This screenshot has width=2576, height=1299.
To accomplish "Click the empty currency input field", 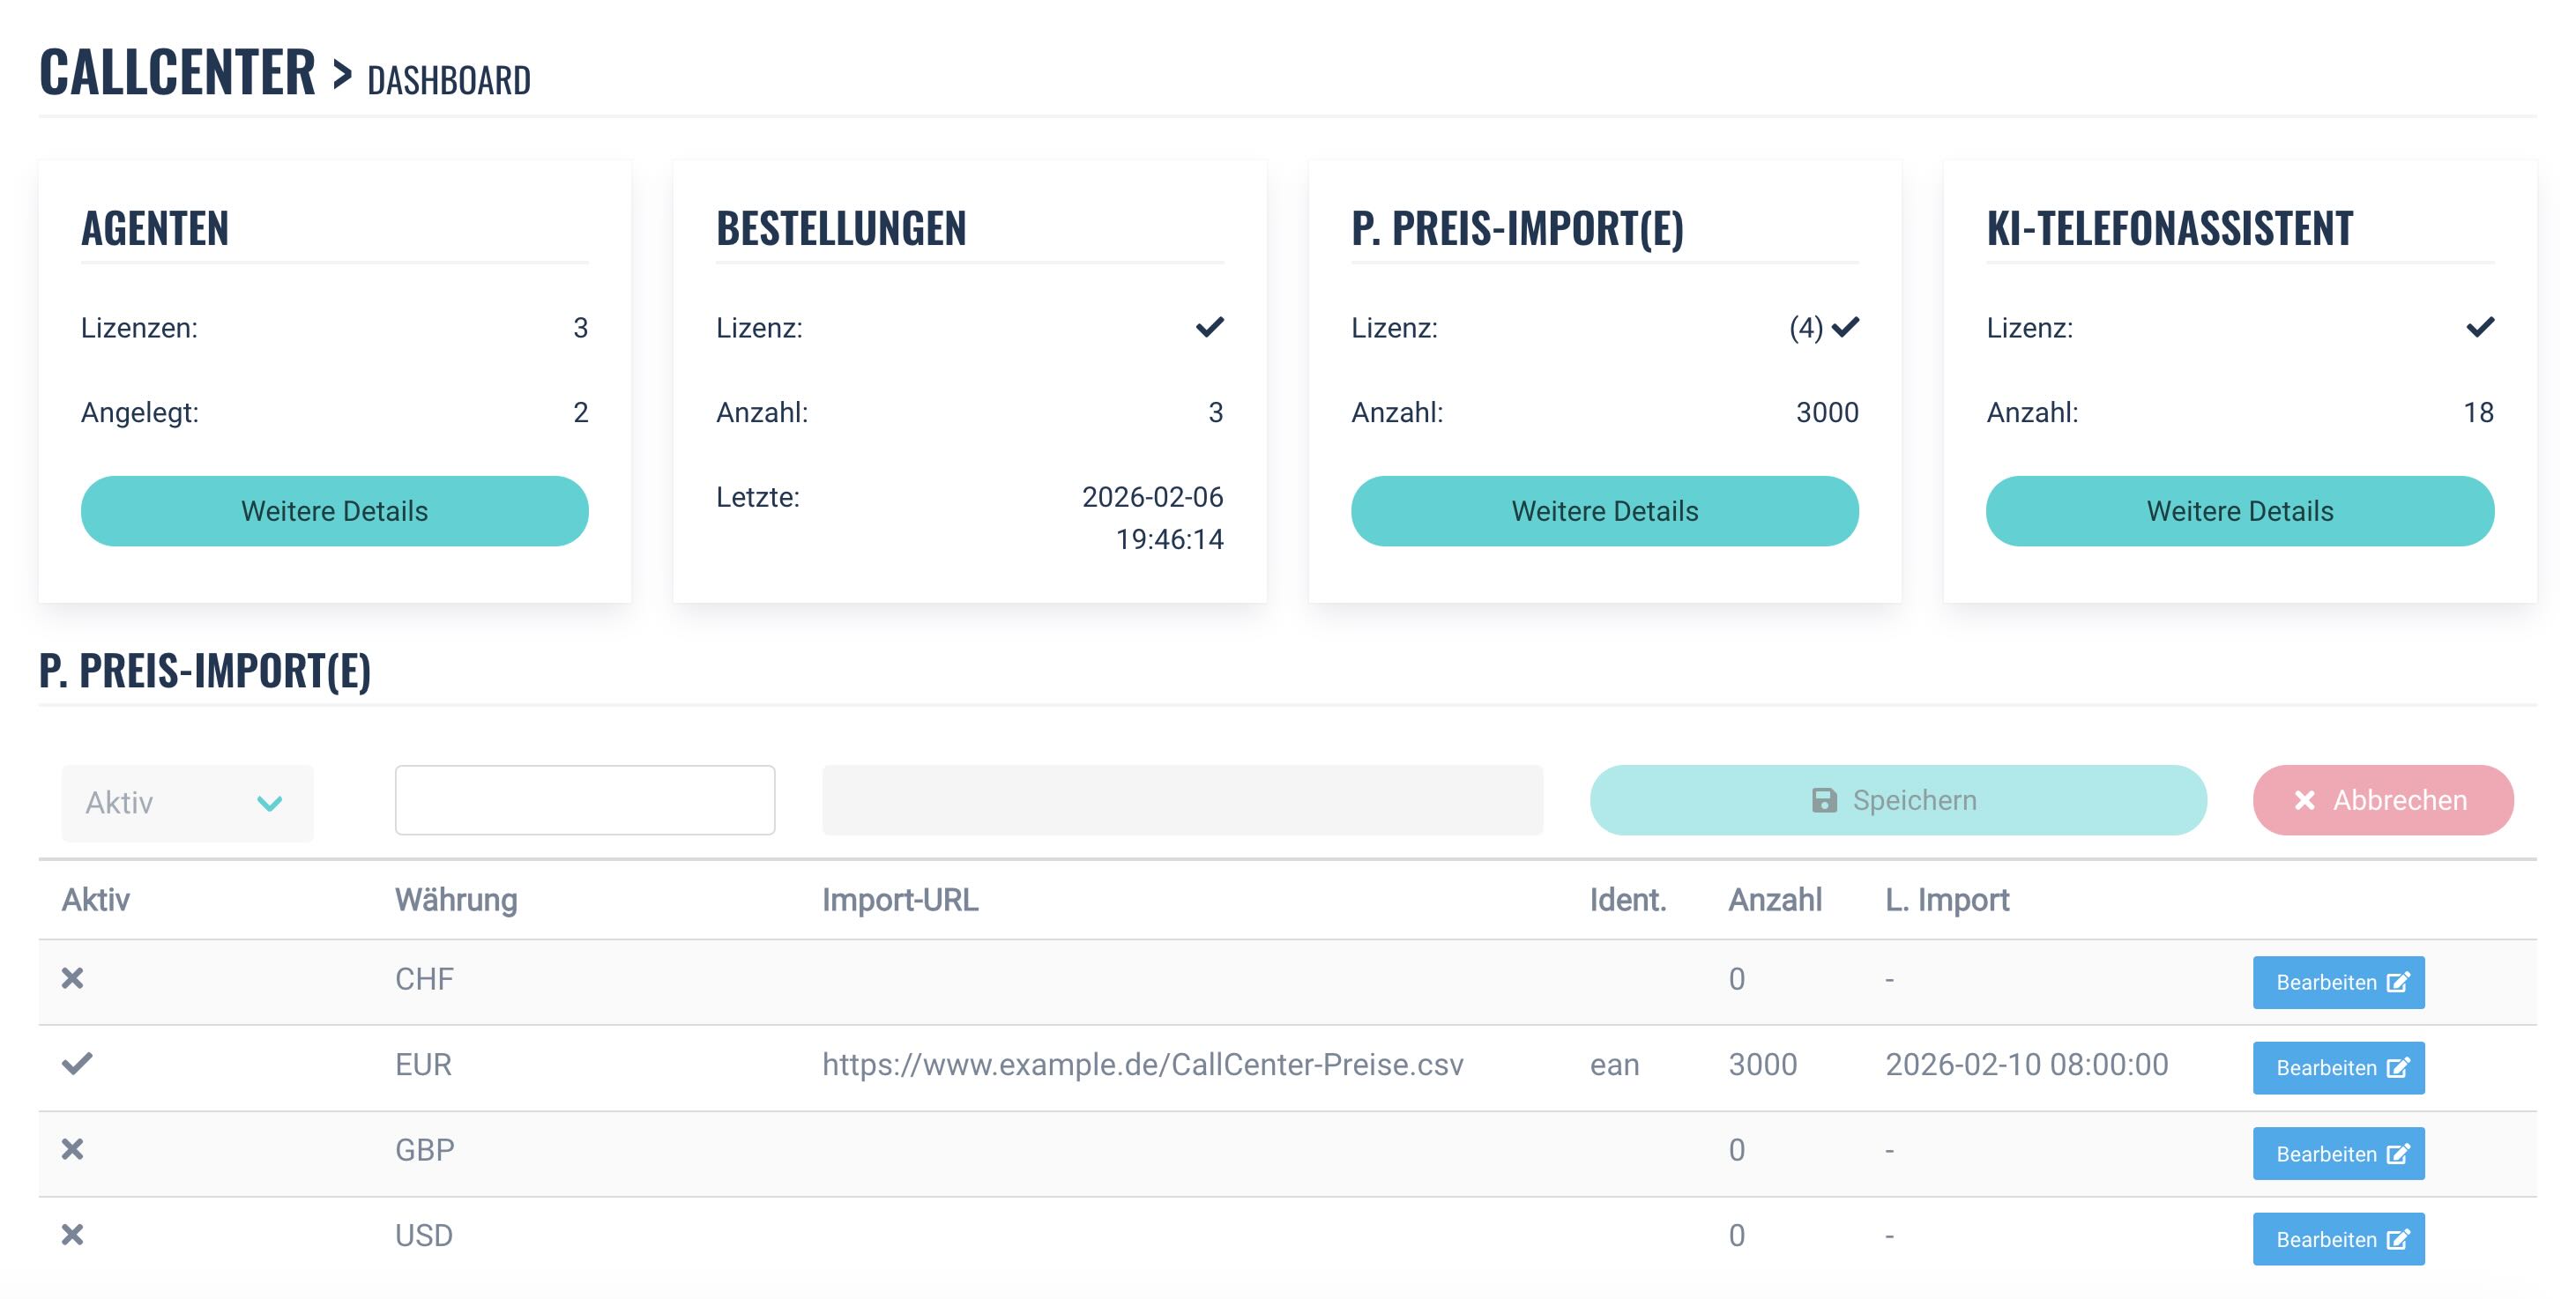I will [585, 800].
